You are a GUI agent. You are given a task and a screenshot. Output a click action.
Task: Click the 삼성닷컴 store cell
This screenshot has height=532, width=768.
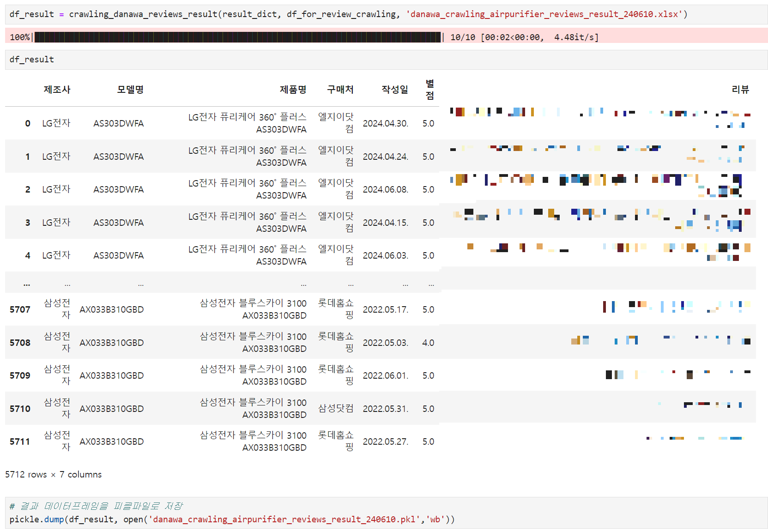click(336, 409)
